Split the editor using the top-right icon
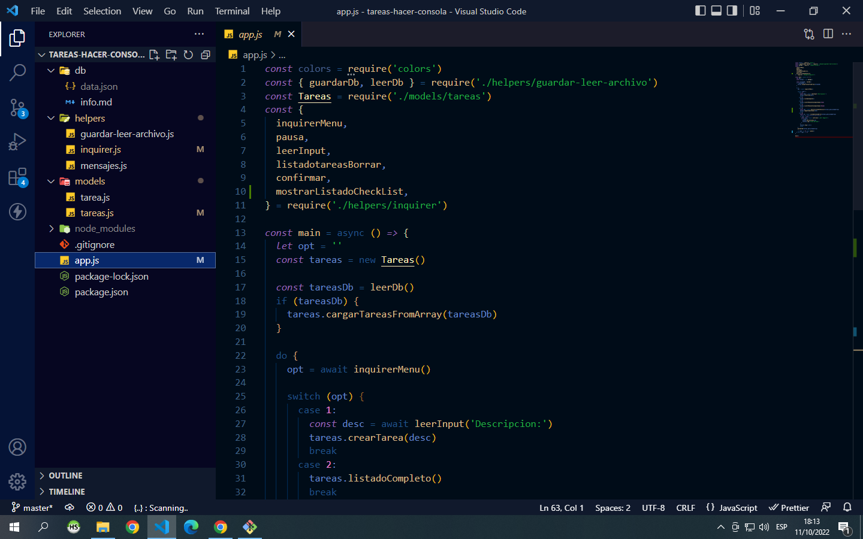 [828, 34]
